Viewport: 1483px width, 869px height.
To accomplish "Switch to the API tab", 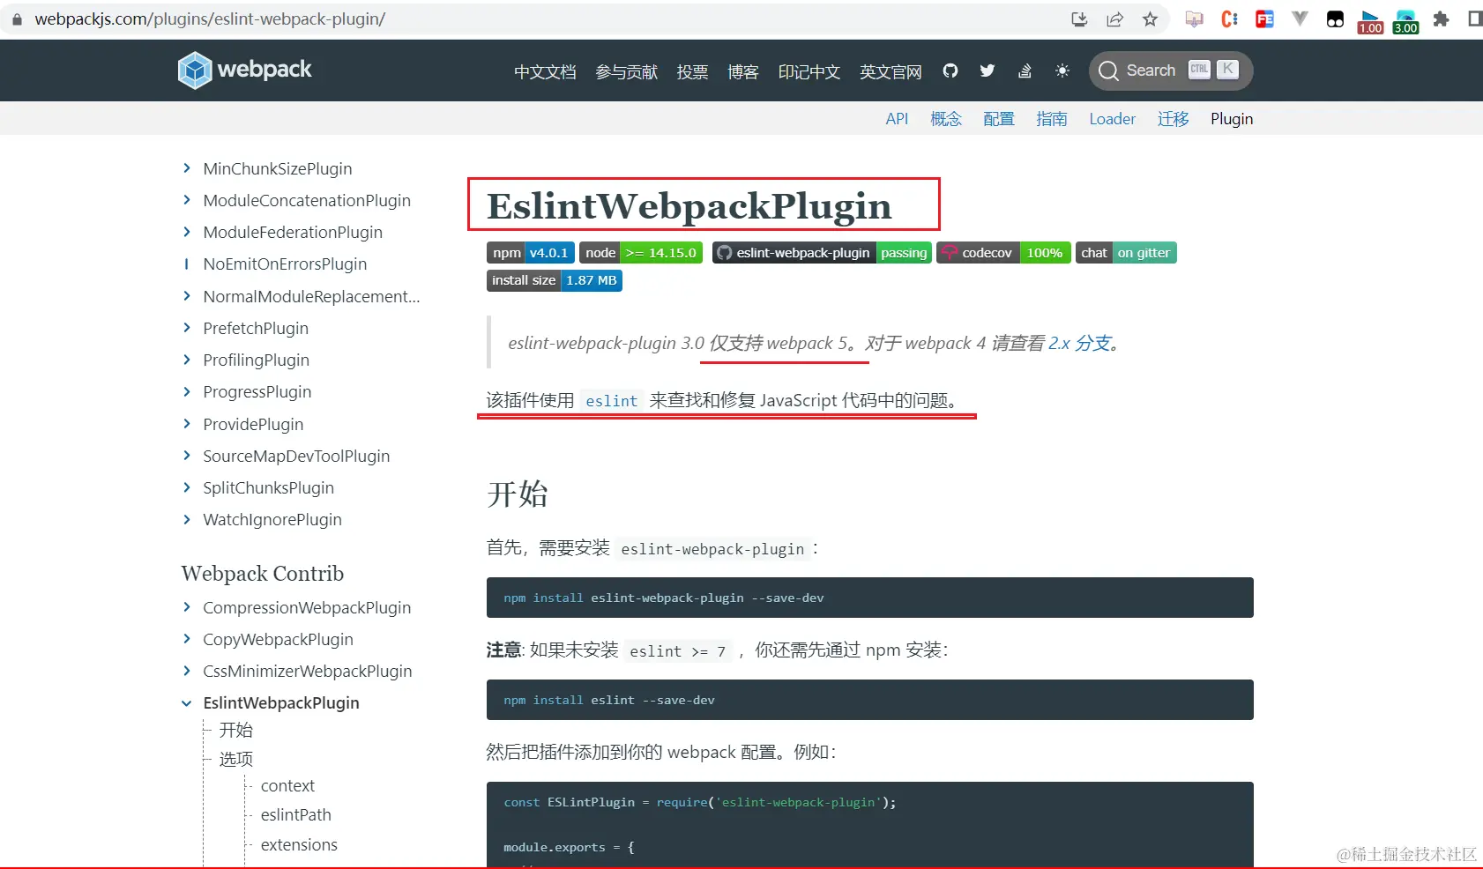I will point(897,119).
